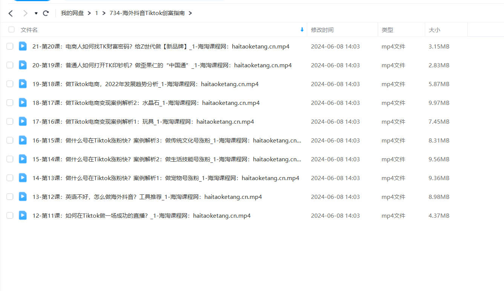Expand chevron after 我的网盘 breadcrumb
This screenshot has height=291, width=504.
point(89,13)
